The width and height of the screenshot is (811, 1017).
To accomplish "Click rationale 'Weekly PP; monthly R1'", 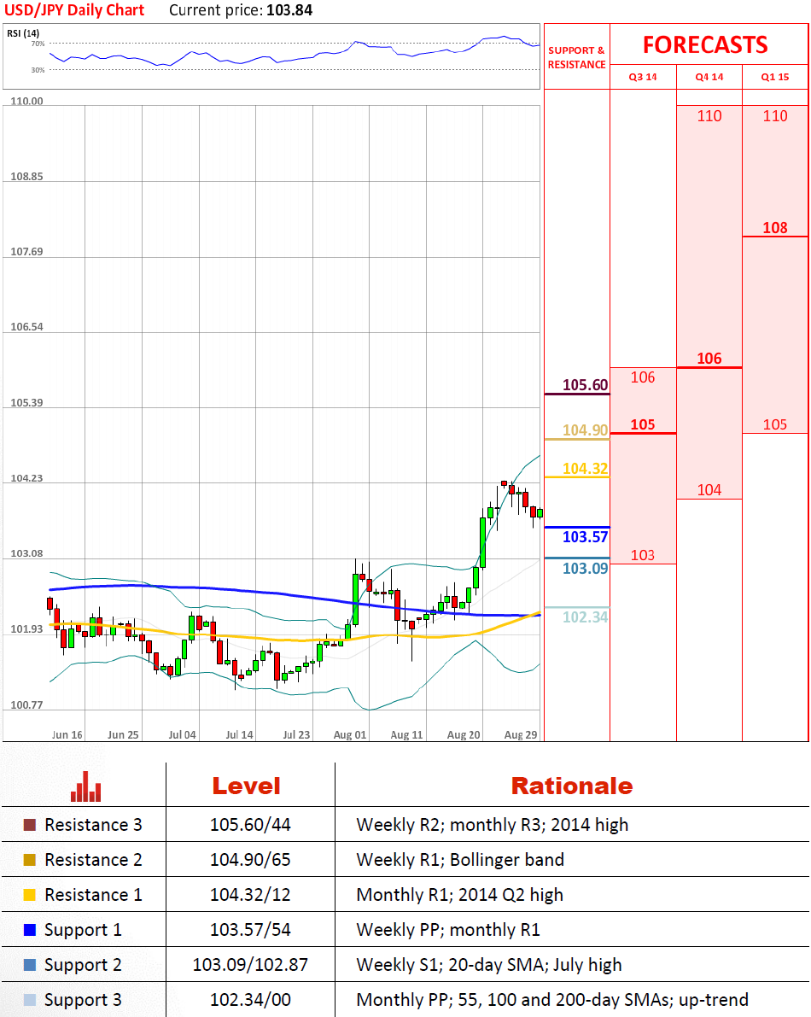I will 448,930.
